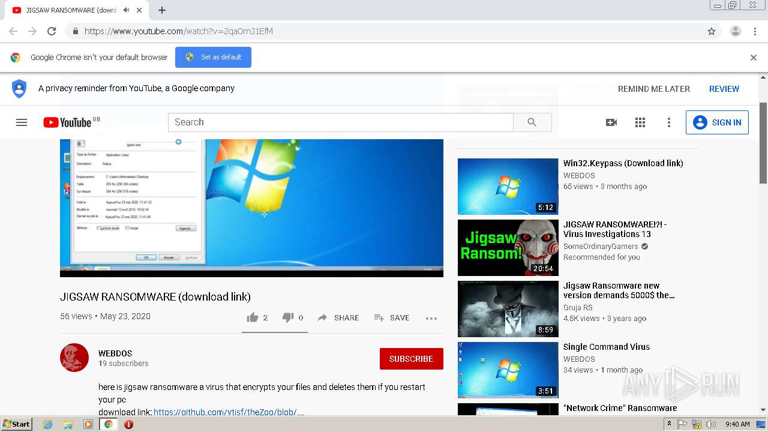
Task: Open Virus Investigations 13 video title
Action: (x=615, y=229)
